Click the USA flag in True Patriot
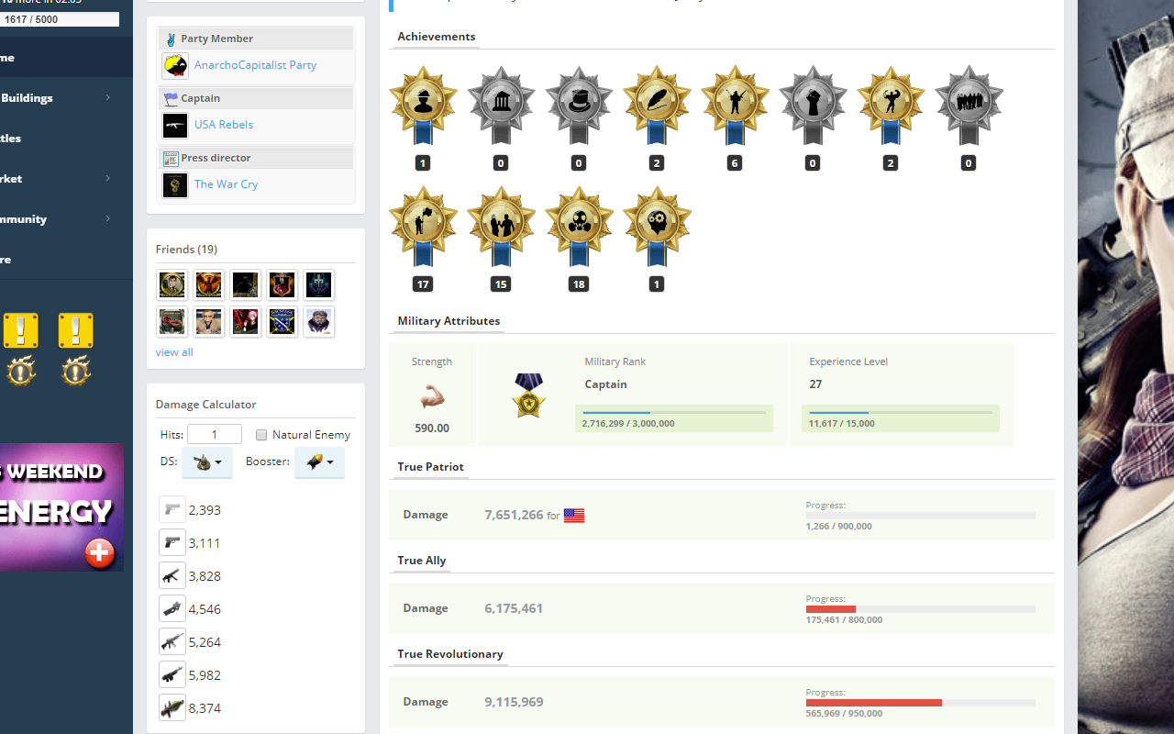 tap(574, 516)
